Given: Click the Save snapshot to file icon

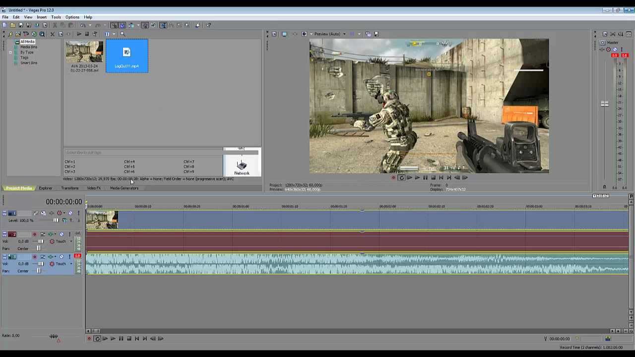Looking at the screenshot, I should tap(376, 34).
